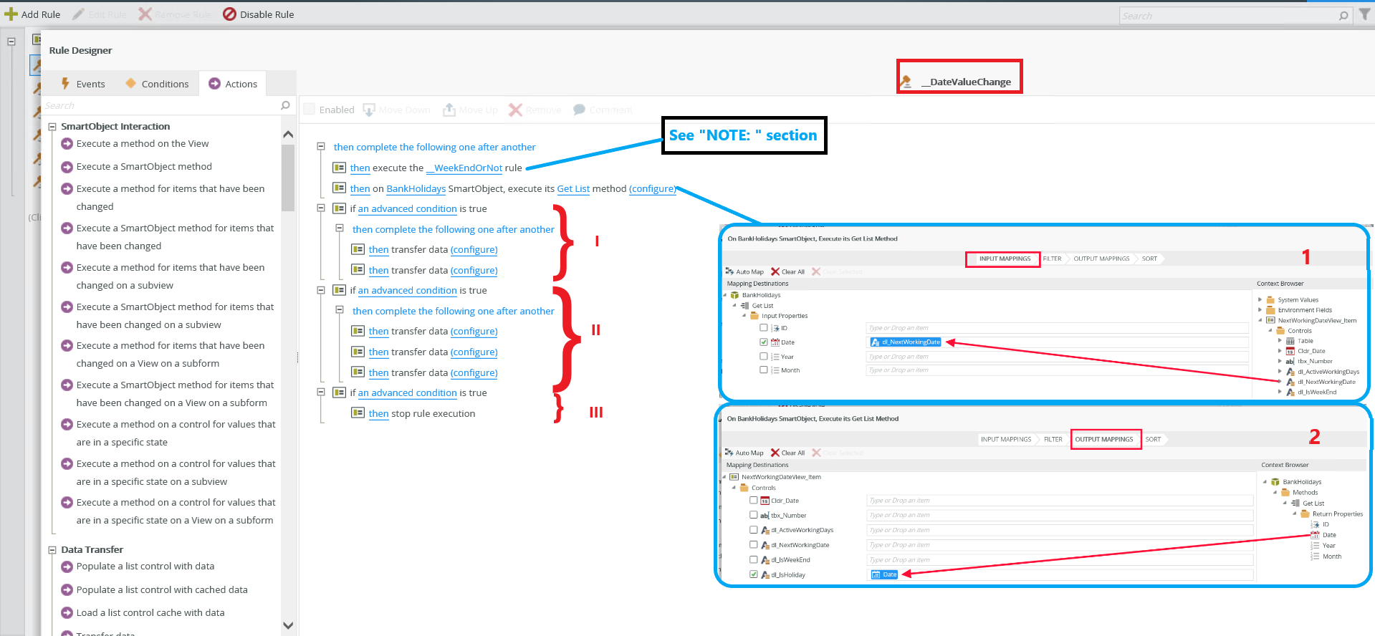This screenshot has width=1375, height=636.
Task: Click the Comment speech bubble icon
Action: click(579, 110)
